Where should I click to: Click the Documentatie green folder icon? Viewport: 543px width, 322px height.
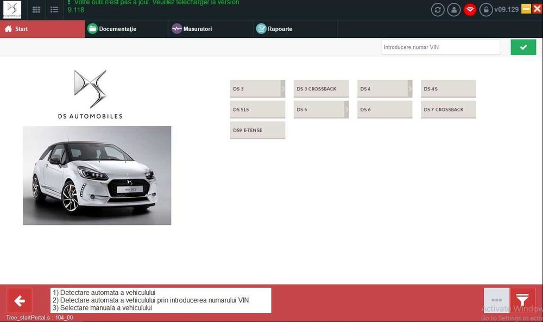(92, 29)
